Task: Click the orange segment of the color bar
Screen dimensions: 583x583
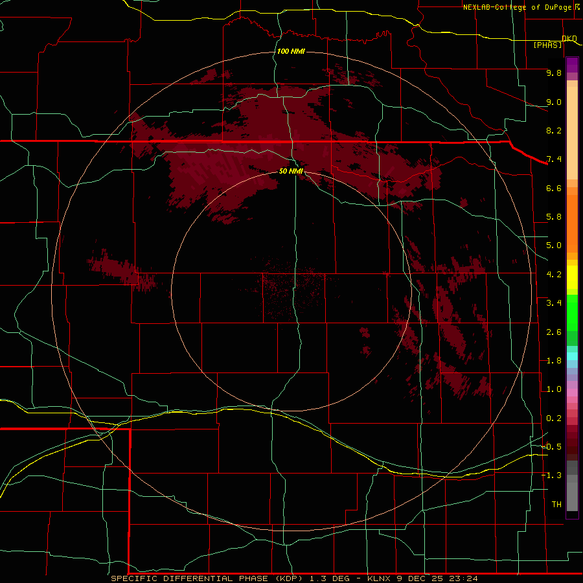Action: pyautogui.click(x=572, y=223)
